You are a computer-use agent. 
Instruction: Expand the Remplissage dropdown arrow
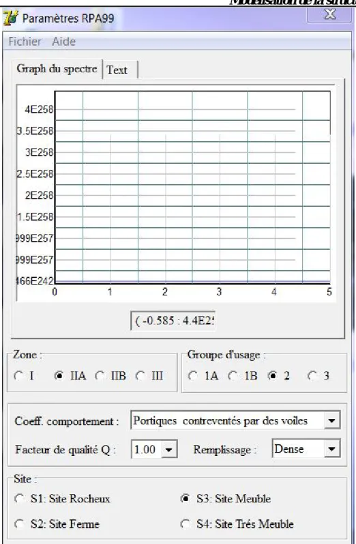(x=331, y=449)
